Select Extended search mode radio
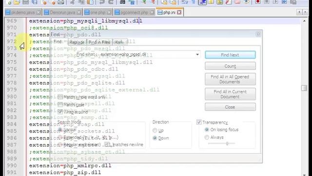The image size is (312, 176). tap(60, 137)
